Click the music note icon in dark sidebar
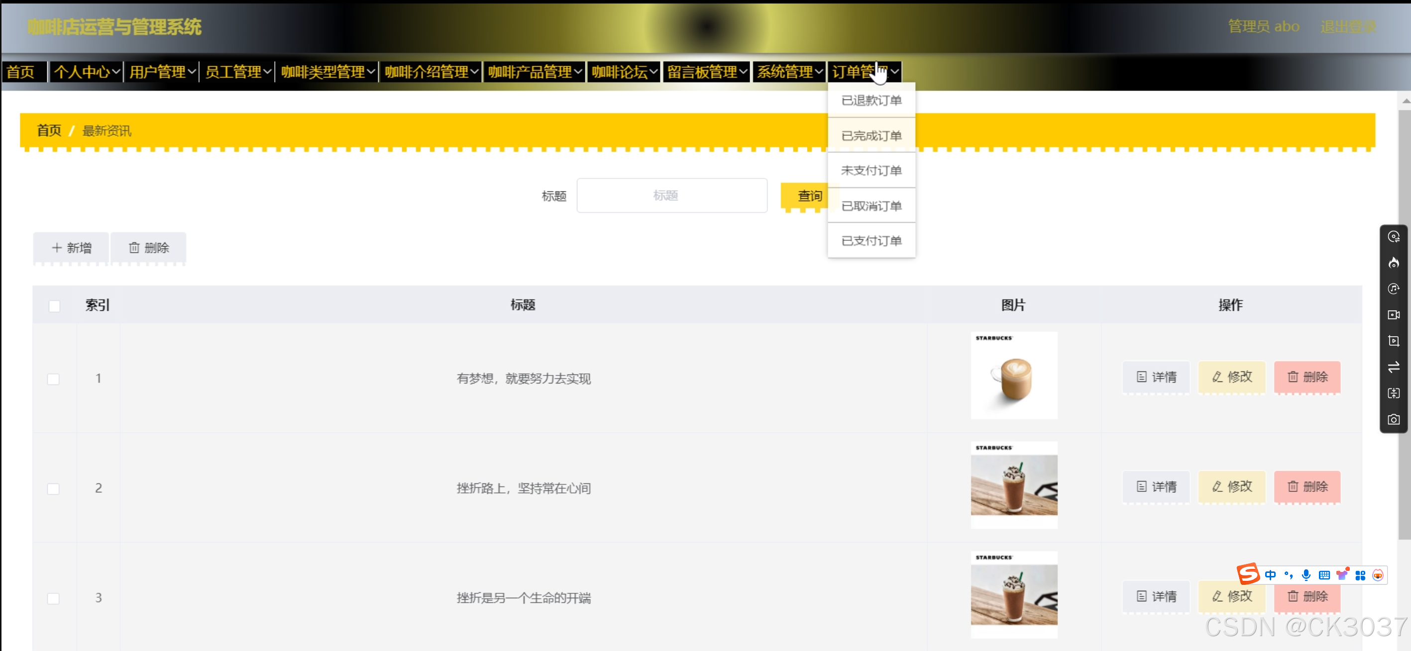The image size is (1411, 651). click(1394, 288)
